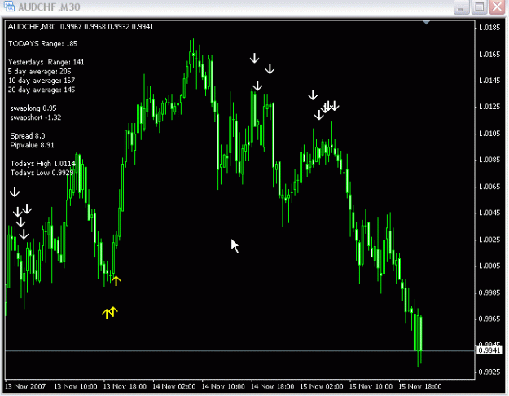The height and width of the screenshot is (396, 509).
Task: Click the 1.0185 price scale value
Action: [489, 28]
